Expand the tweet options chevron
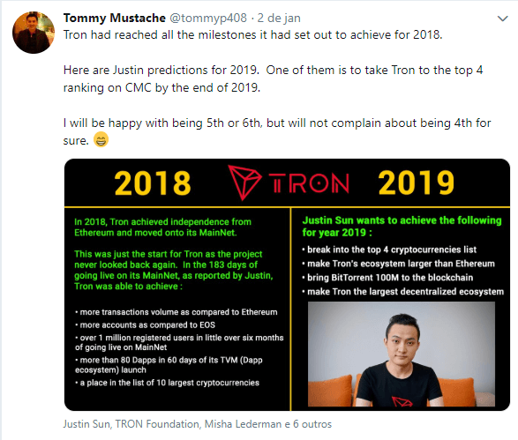 click(x=502, y=19)
